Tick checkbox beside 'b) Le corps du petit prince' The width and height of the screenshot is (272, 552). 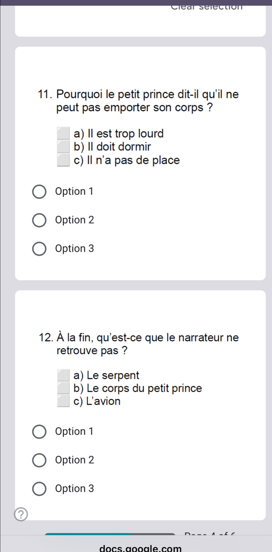pyautogui.click(x=63, y=388)
